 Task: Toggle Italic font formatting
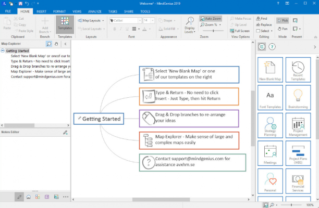pos(121,29)
